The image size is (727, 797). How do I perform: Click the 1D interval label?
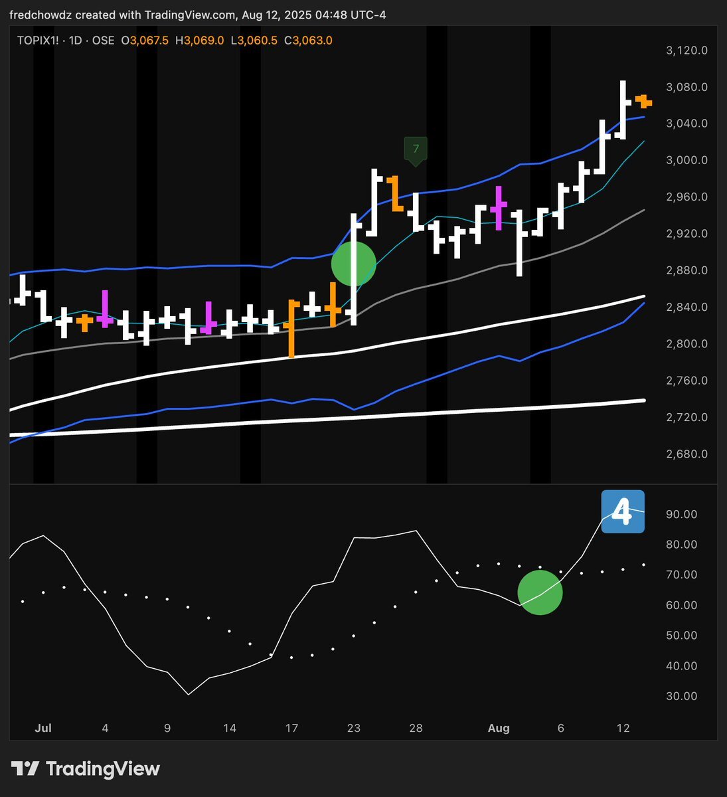pyautogui.click(x=75, y=41)
